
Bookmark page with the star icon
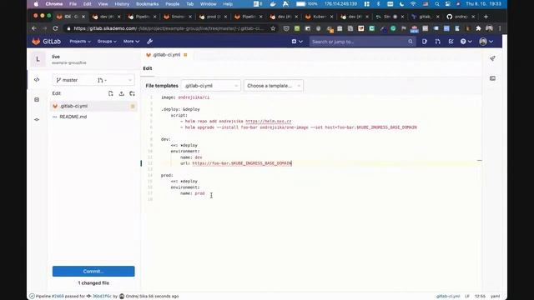click(x=273, y=28)
